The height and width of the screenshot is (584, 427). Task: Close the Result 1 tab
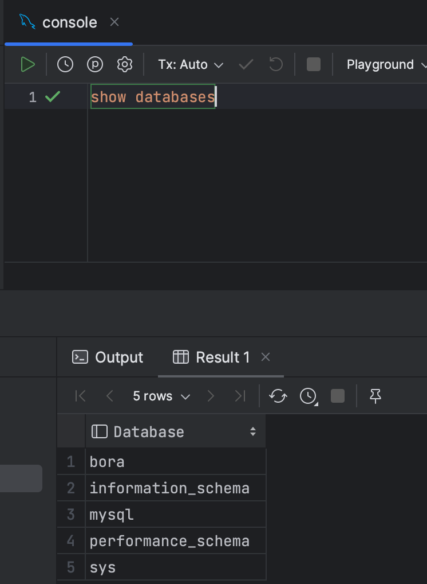pos(266,357)
